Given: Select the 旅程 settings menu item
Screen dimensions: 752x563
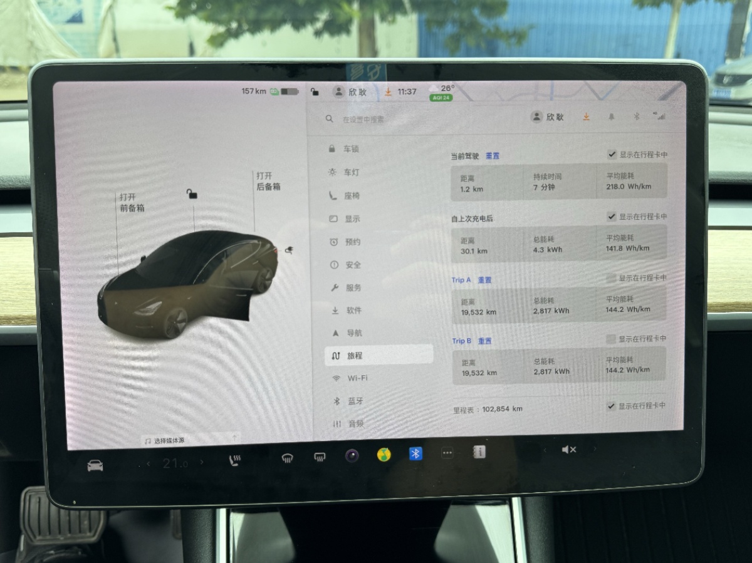Looking at the screenshot, I should tap(379, 355).
